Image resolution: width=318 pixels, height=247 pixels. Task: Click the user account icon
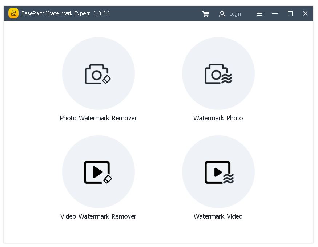point(222,14)
